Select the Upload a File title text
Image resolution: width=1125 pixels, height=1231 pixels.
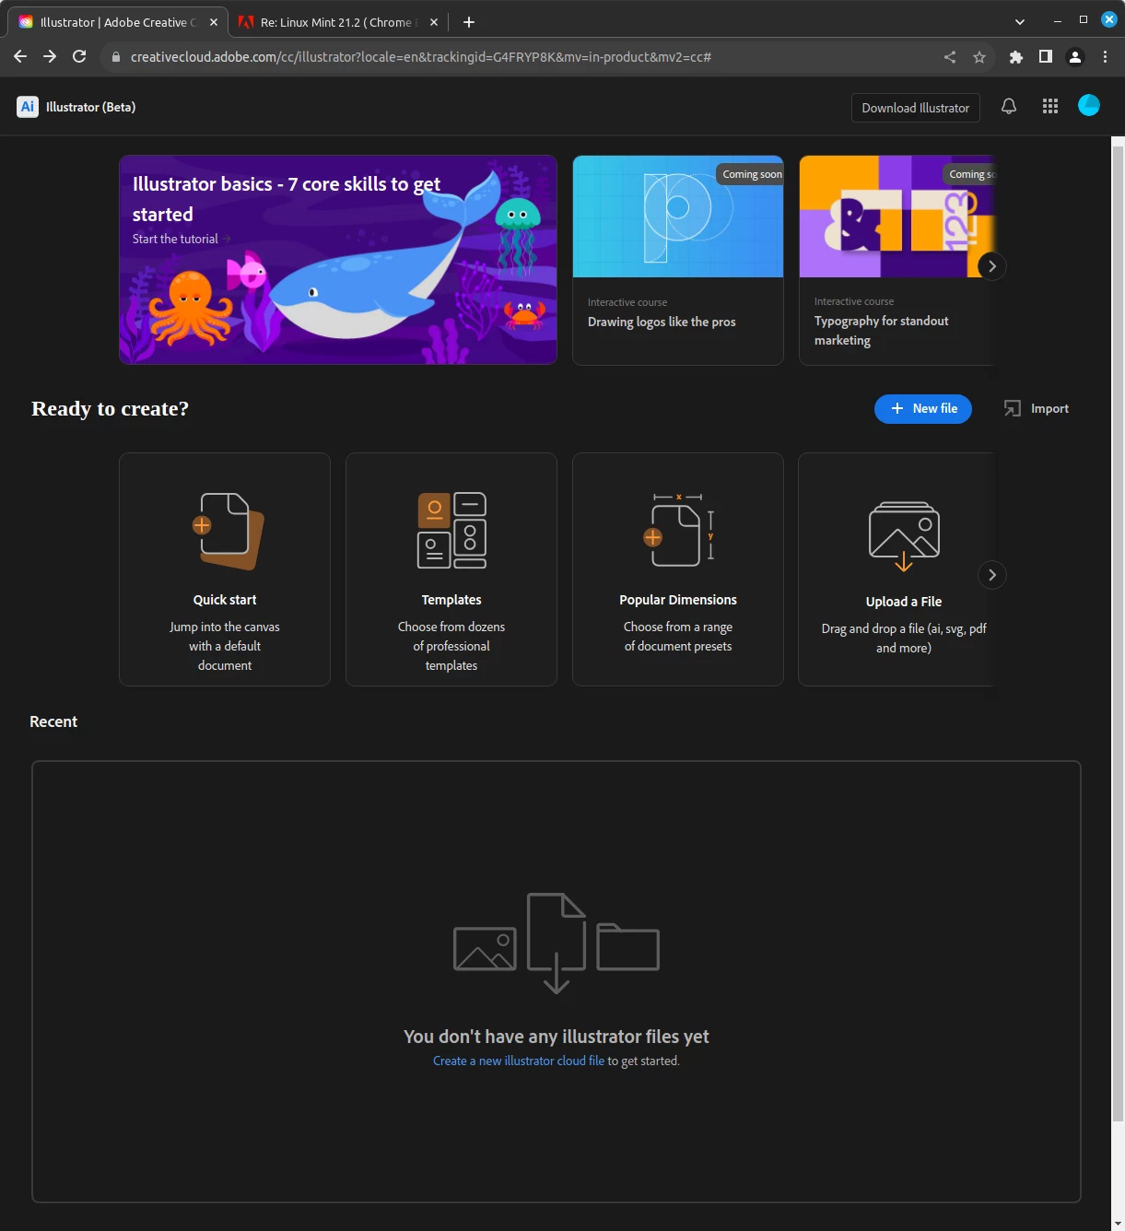pos(904,602)
